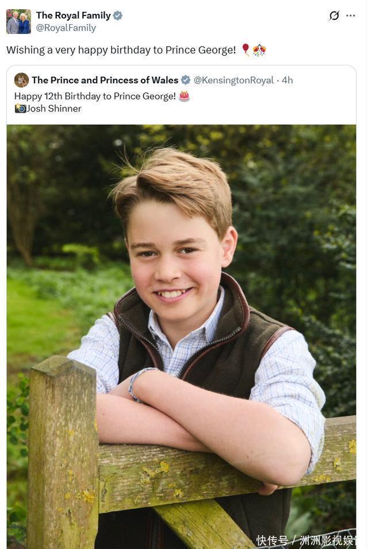
Task: Click the confetti emoji in the tweet
Action: point(259,50)
